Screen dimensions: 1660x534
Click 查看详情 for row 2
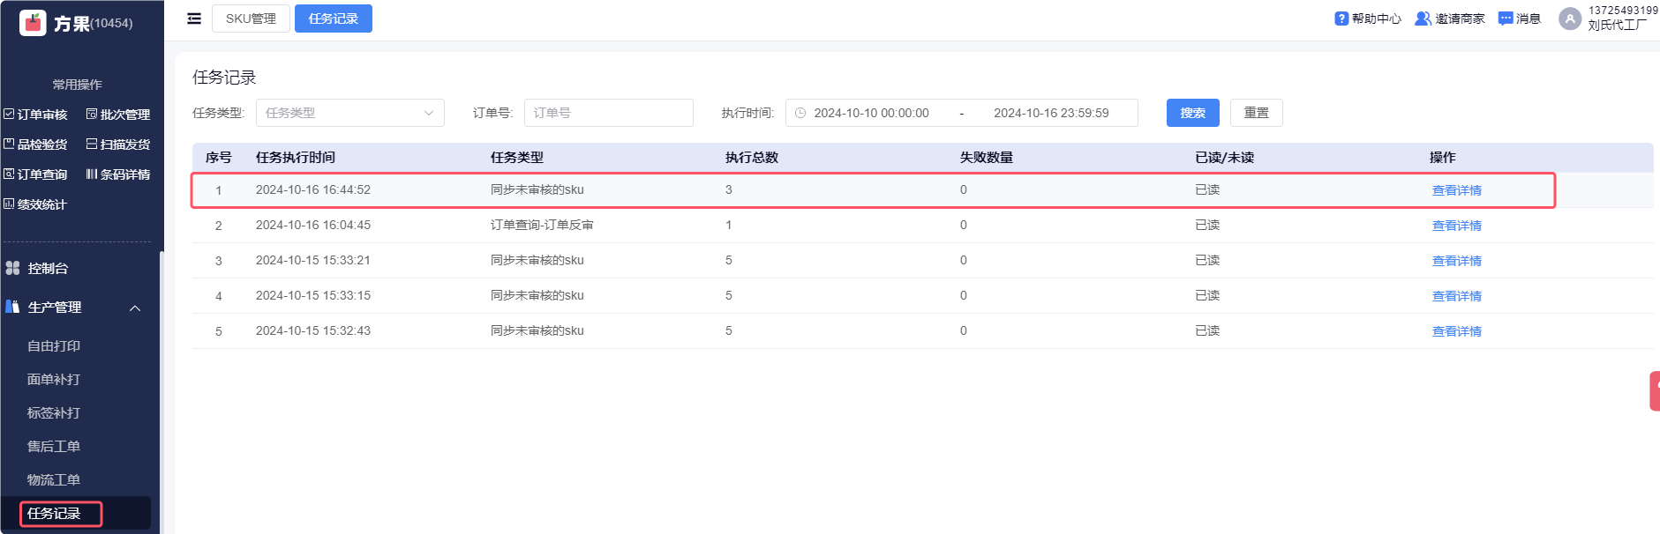click(1456, 226)
